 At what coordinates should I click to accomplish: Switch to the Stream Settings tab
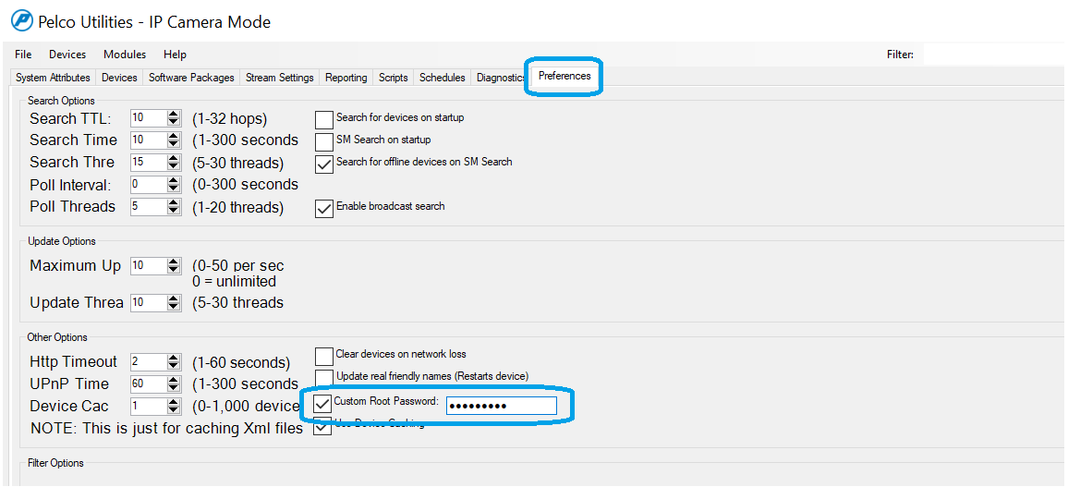point(279,78)
